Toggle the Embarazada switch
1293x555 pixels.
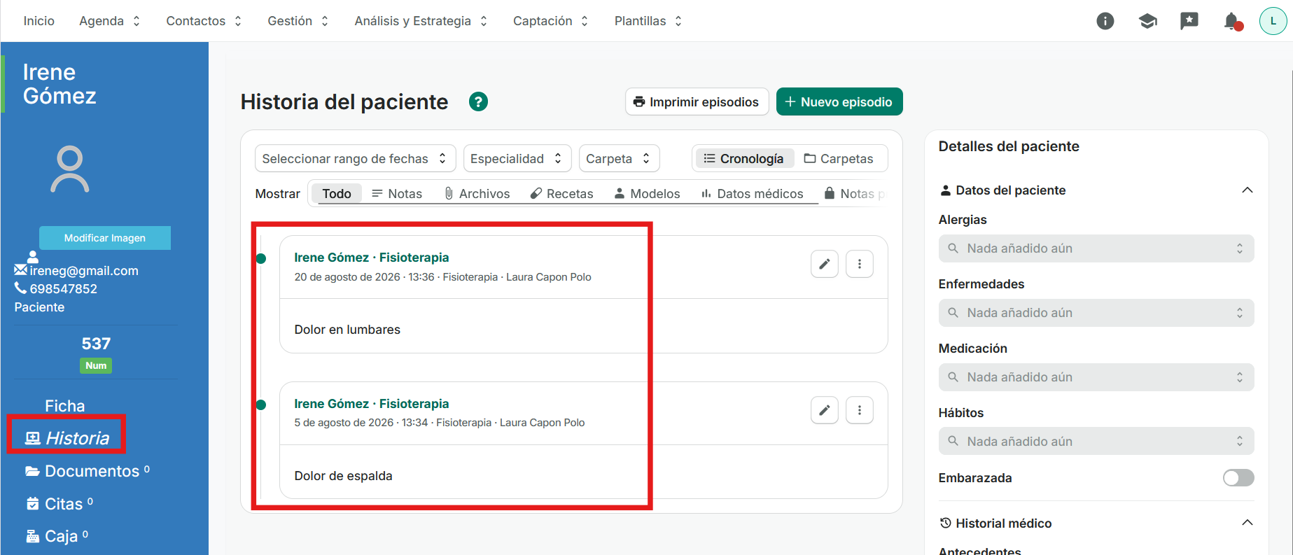[x=1238, y=478]
